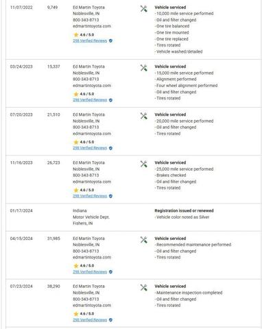Click star rating icon in 21,310 mile entry

[76, 142]
